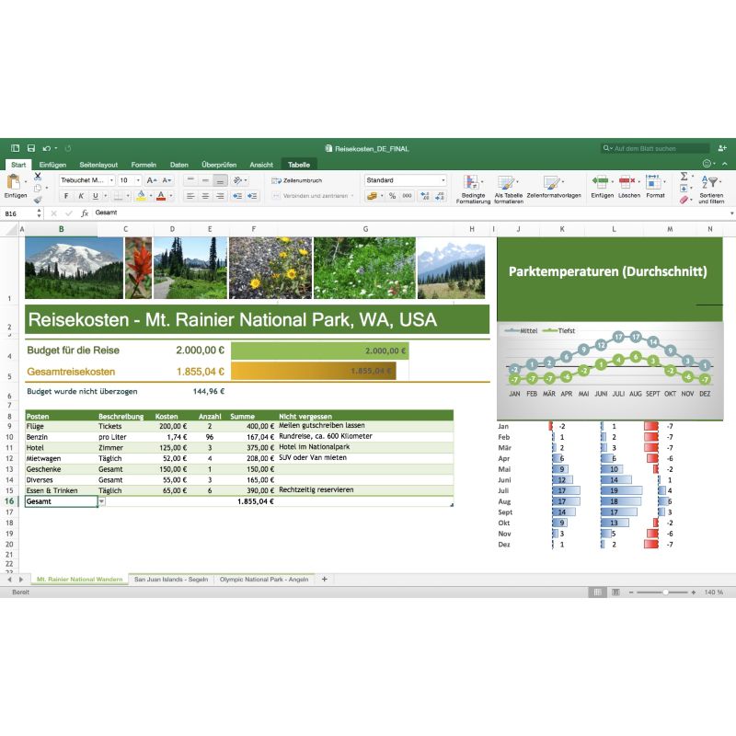Add a new sheet with plus button
The width and height of the screenshot is (736, 736).
tap(324, 580)
